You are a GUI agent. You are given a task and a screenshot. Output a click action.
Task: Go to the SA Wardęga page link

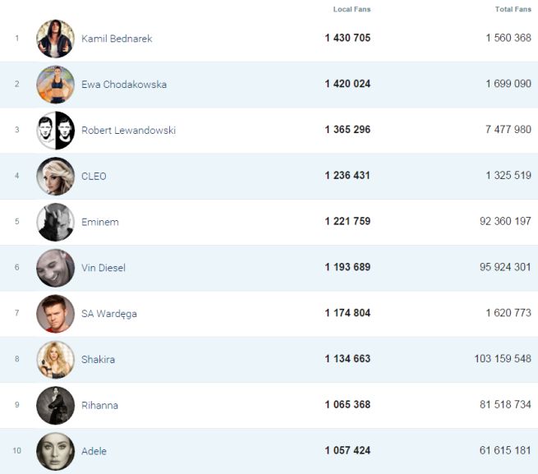[x=109, y=314]
